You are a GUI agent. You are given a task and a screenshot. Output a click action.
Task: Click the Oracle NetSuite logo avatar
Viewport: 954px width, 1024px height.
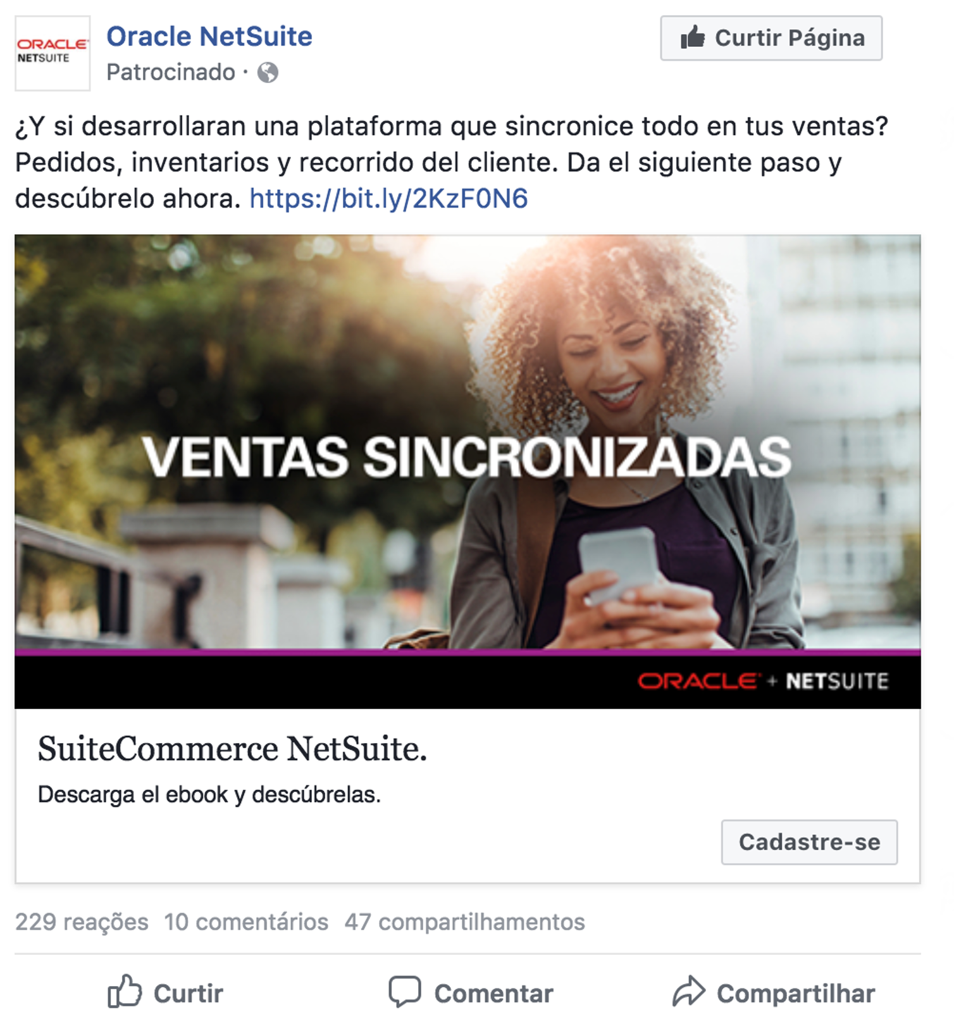[x=53, y=53]
